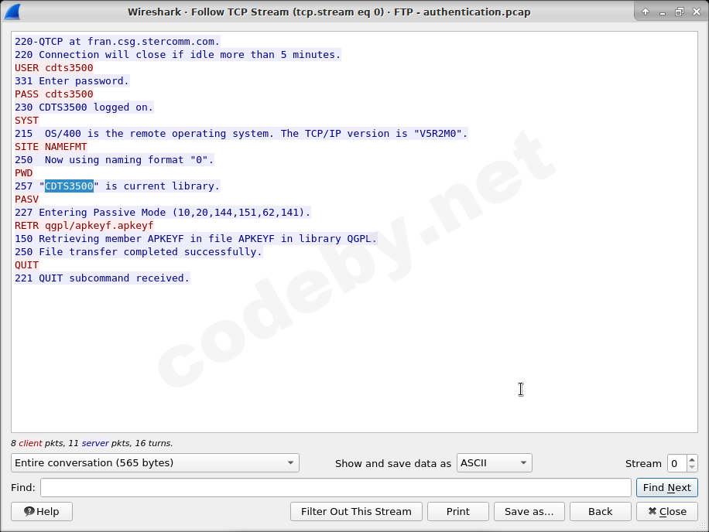Open the "Entire conversation (565 bytes)" dropdown
The height and width of the screenshot is (532, 709).
click(x=155, y=462)
